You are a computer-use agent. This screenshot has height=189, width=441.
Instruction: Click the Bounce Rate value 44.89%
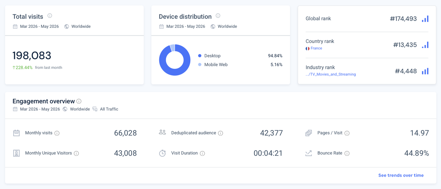417,153
